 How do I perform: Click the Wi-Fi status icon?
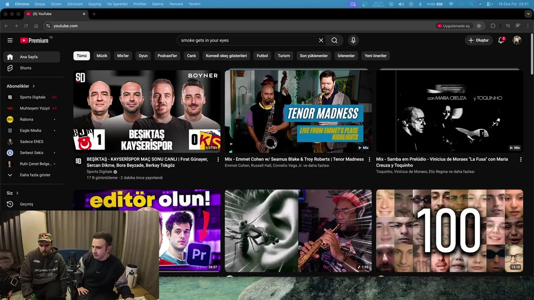[x=451, y=4]
